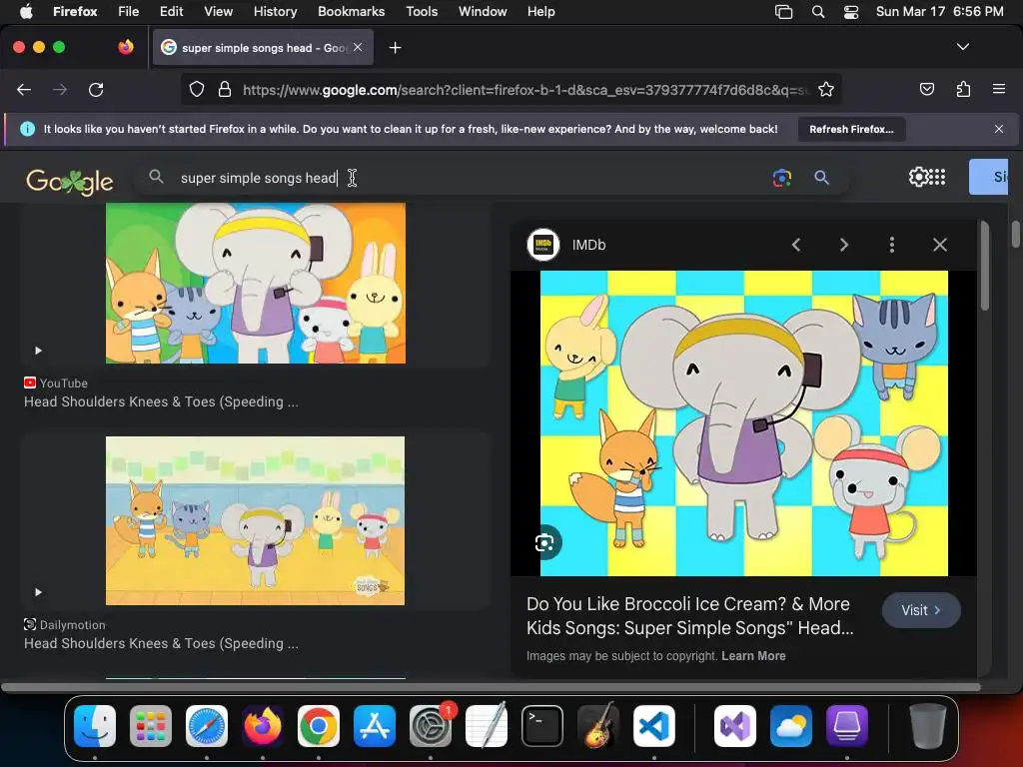Viewport: 1023px width, 767px height.
Task: Open the Dailymotion gym scene thumbnail
Action: (255, 520)
